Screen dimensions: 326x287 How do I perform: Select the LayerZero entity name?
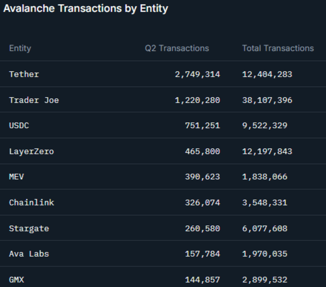pyautogui.click(x=31, y=151)
